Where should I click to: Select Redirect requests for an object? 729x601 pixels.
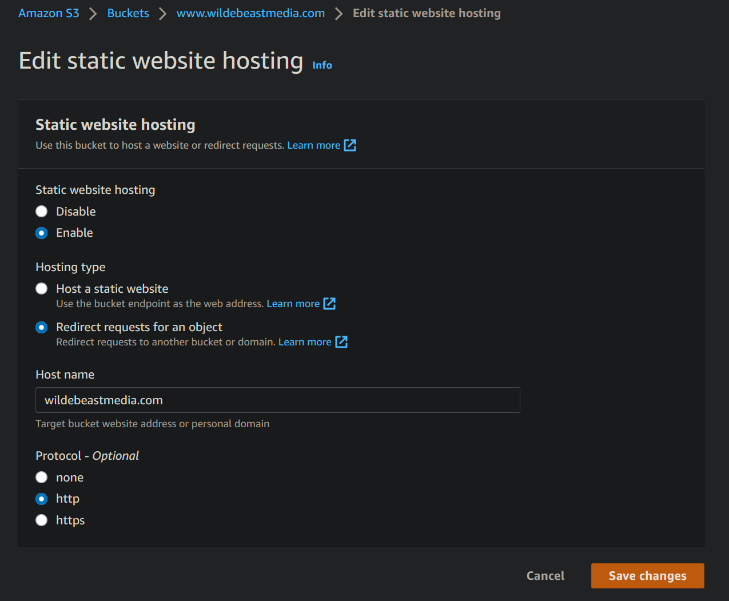[x=41, y=327]
